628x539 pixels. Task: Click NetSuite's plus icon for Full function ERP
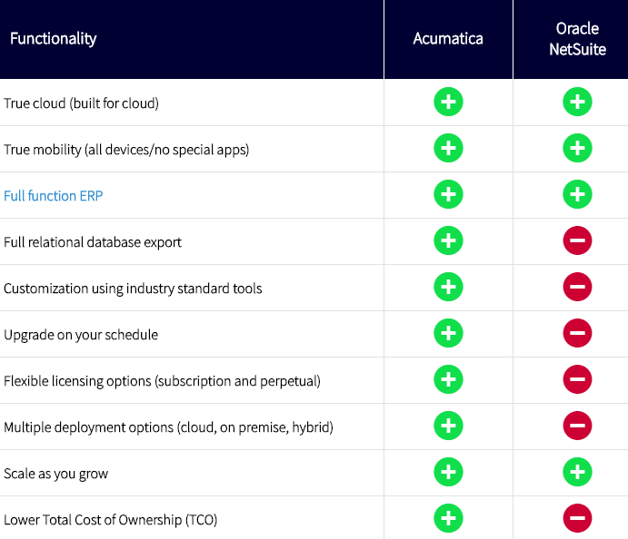(x=577, y=195)
